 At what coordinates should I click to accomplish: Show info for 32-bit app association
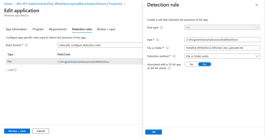click(170, 68)
